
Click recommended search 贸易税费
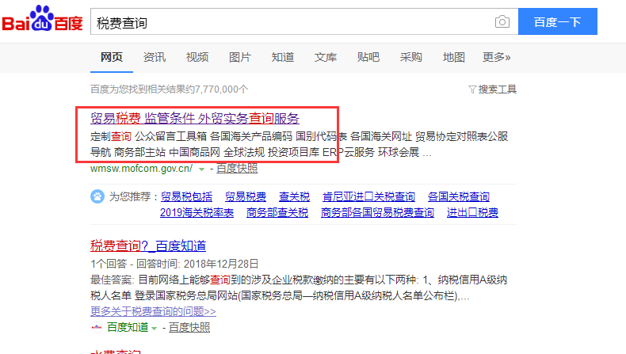pyautogui.click(x=246, y=196)
